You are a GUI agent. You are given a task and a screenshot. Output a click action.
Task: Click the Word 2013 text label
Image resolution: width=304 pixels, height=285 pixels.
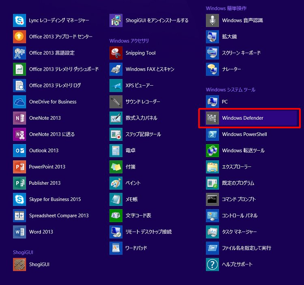point(41,232)
